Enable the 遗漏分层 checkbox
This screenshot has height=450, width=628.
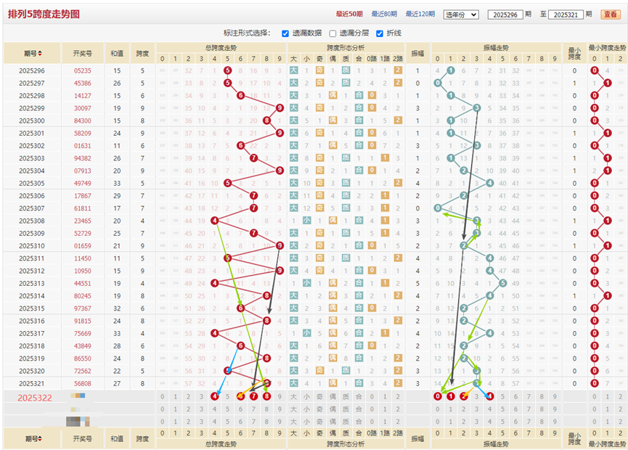333,33
